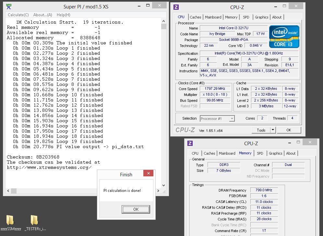Screen dimensions: 323x236
Task: Click the 'Checksum: 8B203968' line
Action: pyautogui.click(x=33, y=157)
